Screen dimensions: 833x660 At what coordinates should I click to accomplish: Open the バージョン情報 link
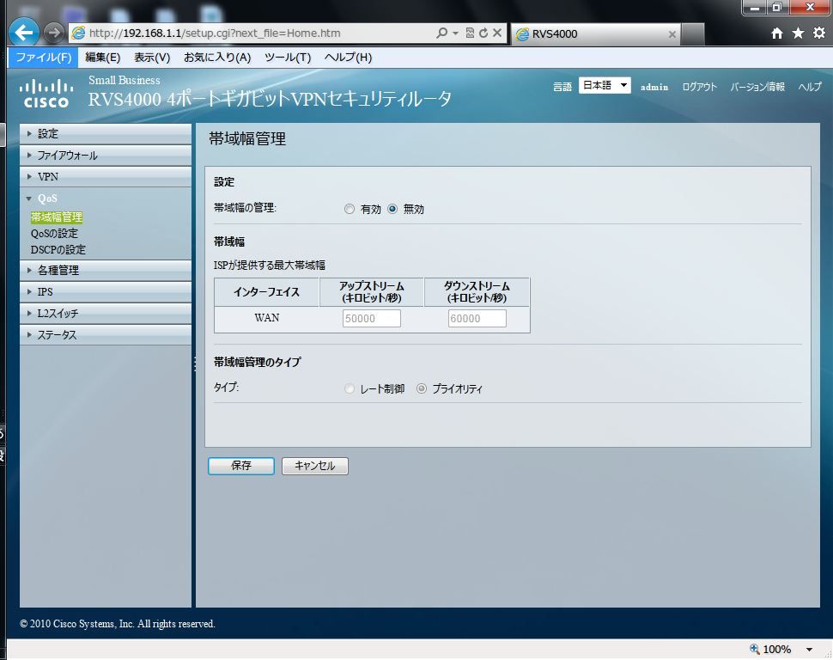[757, 87]
